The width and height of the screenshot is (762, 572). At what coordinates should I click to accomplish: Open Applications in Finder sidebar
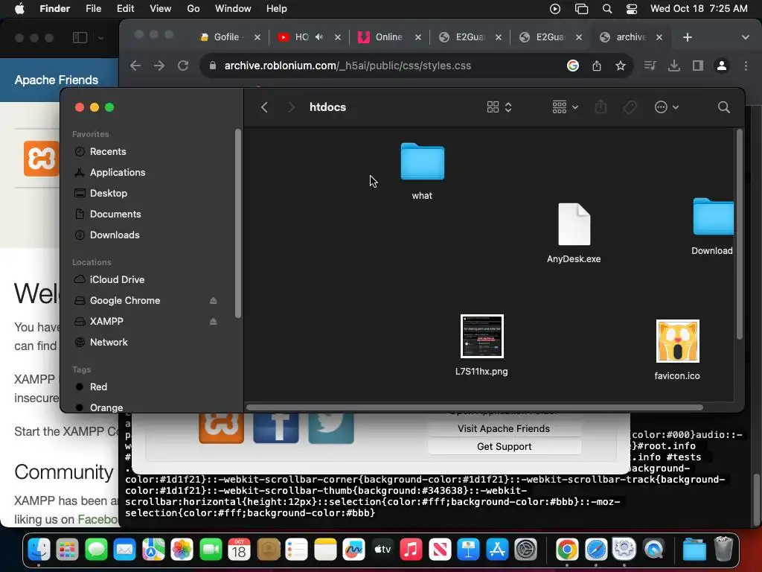pos(117,172)
